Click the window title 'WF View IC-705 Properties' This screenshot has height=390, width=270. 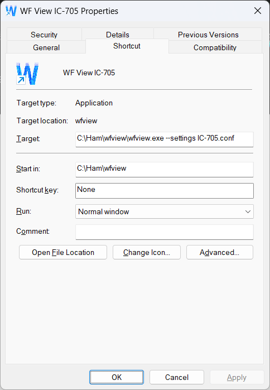pos(69,11)
